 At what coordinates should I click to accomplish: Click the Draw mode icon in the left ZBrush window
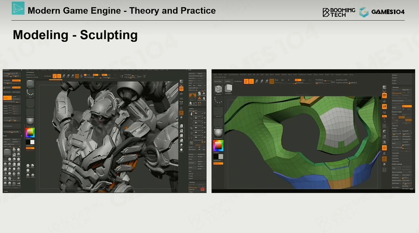(x=59, y=76)
